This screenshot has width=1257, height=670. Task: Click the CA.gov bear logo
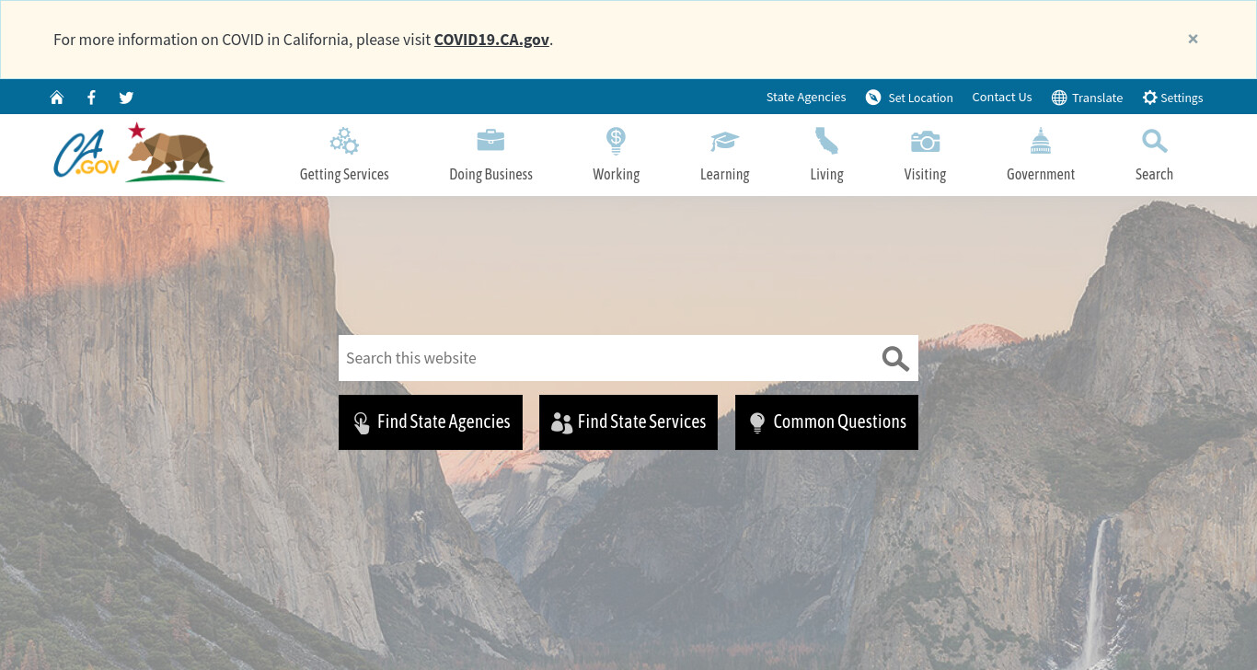pos(139,152)
